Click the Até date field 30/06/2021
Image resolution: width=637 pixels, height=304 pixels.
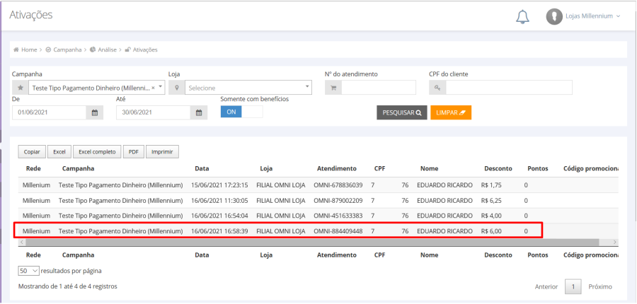[x=153, y=112]
